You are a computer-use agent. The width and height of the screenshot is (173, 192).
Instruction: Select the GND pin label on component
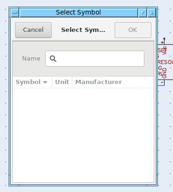[165, 73]
